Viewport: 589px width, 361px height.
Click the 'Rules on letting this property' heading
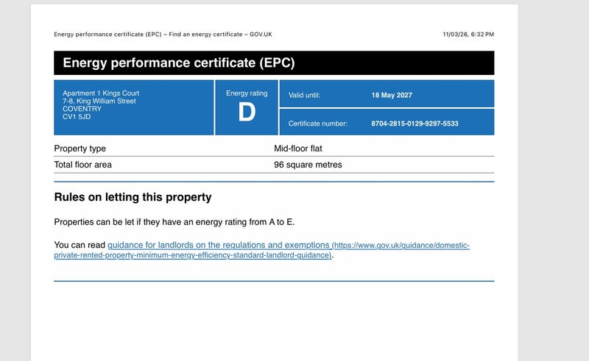tap(133, 197)
